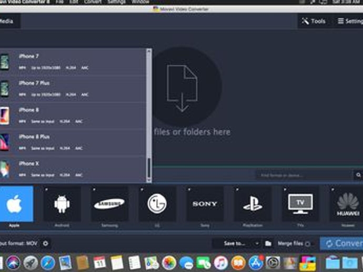Expand the Save to dropdown arrow
The image size is (363, 272).
pyautogui.click(x=257, y=243)
